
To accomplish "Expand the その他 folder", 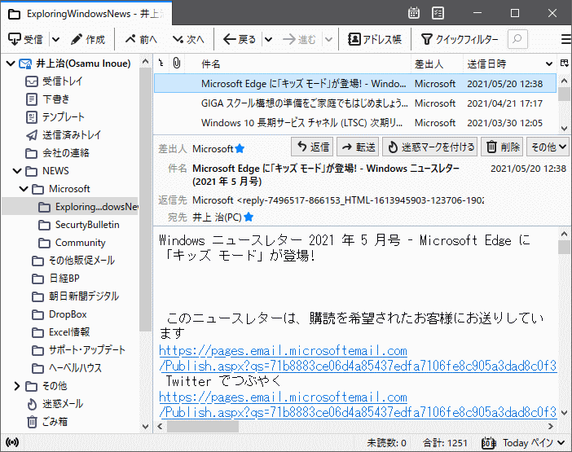I will [17, 386].
